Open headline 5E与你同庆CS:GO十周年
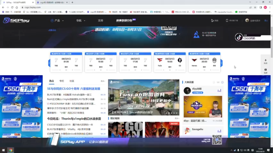 74,89
